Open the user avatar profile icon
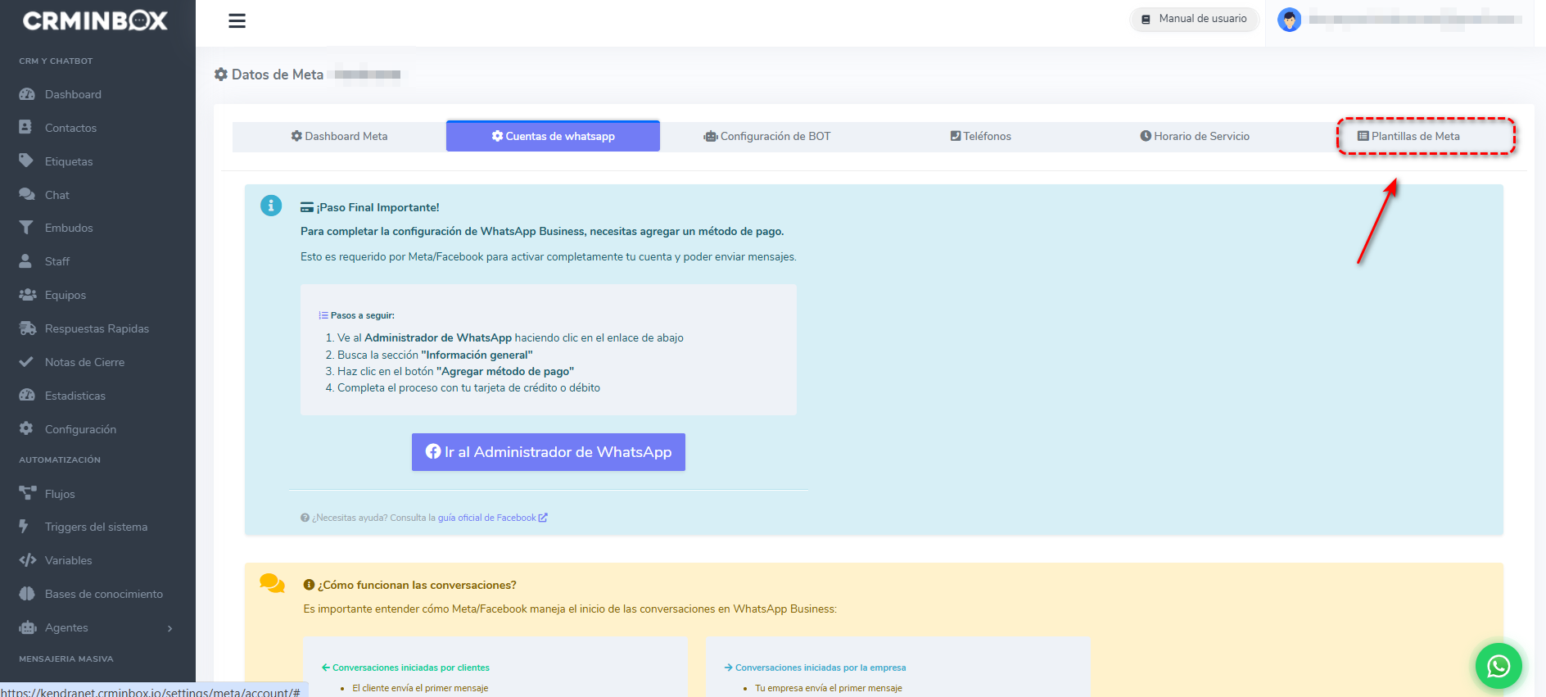Image resolution: width=1546 pixels, height=697 pixels. (x=1289, y=20)
